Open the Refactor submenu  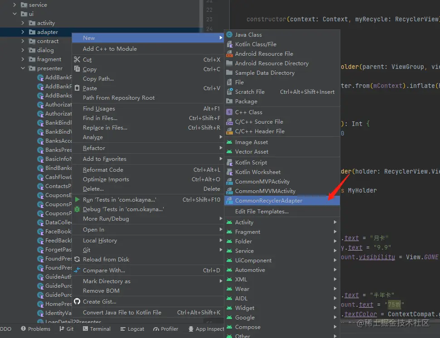click(148, 148)
